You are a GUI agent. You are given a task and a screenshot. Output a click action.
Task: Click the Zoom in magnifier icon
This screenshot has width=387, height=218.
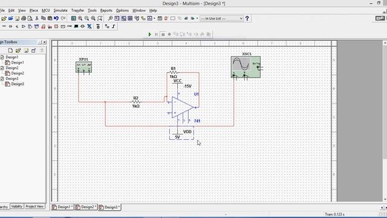pos(80,19)
